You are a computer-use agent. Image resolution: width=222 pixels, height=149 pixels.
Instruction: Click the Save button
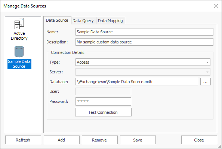[x=138, y=140]
